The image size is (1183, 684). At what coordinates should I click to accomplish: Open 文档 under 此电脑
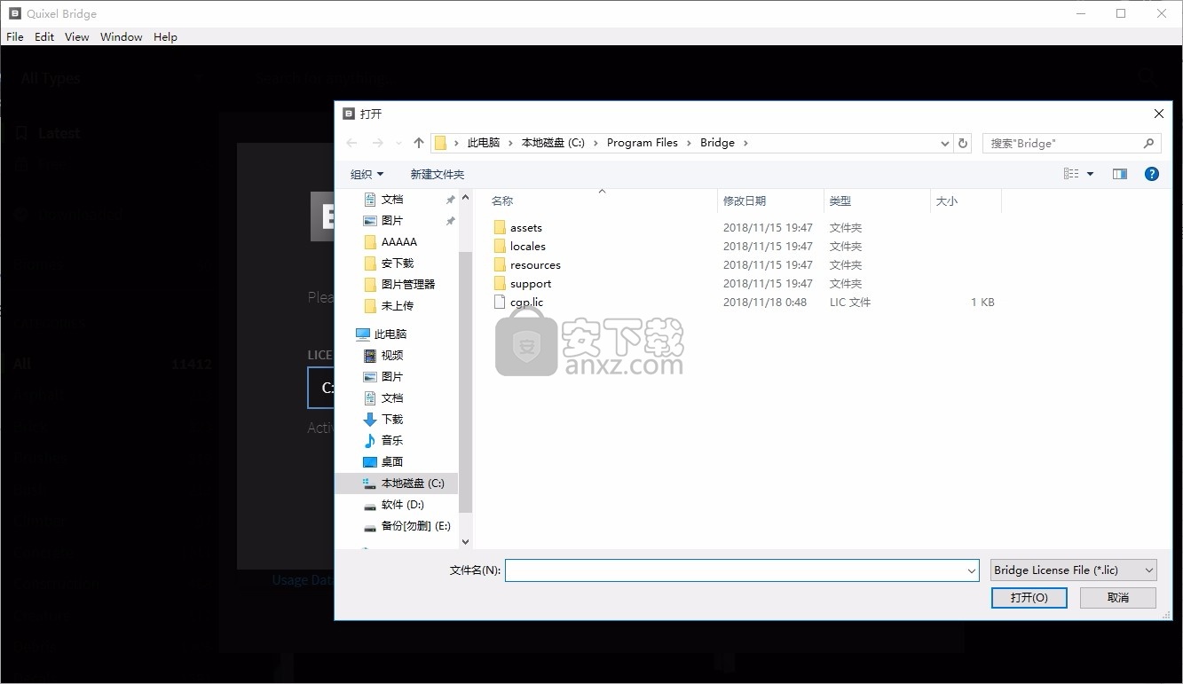coord(392,398)
